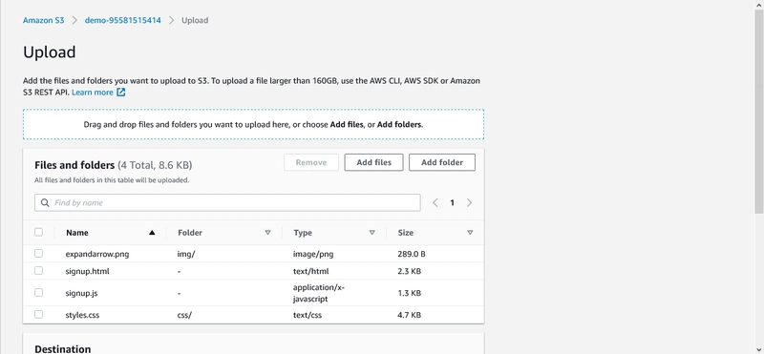Click the search magnifier icon in Find by name
The width and height of the screenshot is (764, 354).
(x=45, y=202)
